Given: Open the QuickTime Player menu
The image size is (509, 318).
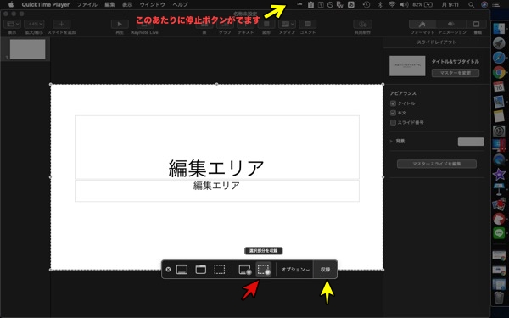Looking at the screenshot, I should point(46,4).
